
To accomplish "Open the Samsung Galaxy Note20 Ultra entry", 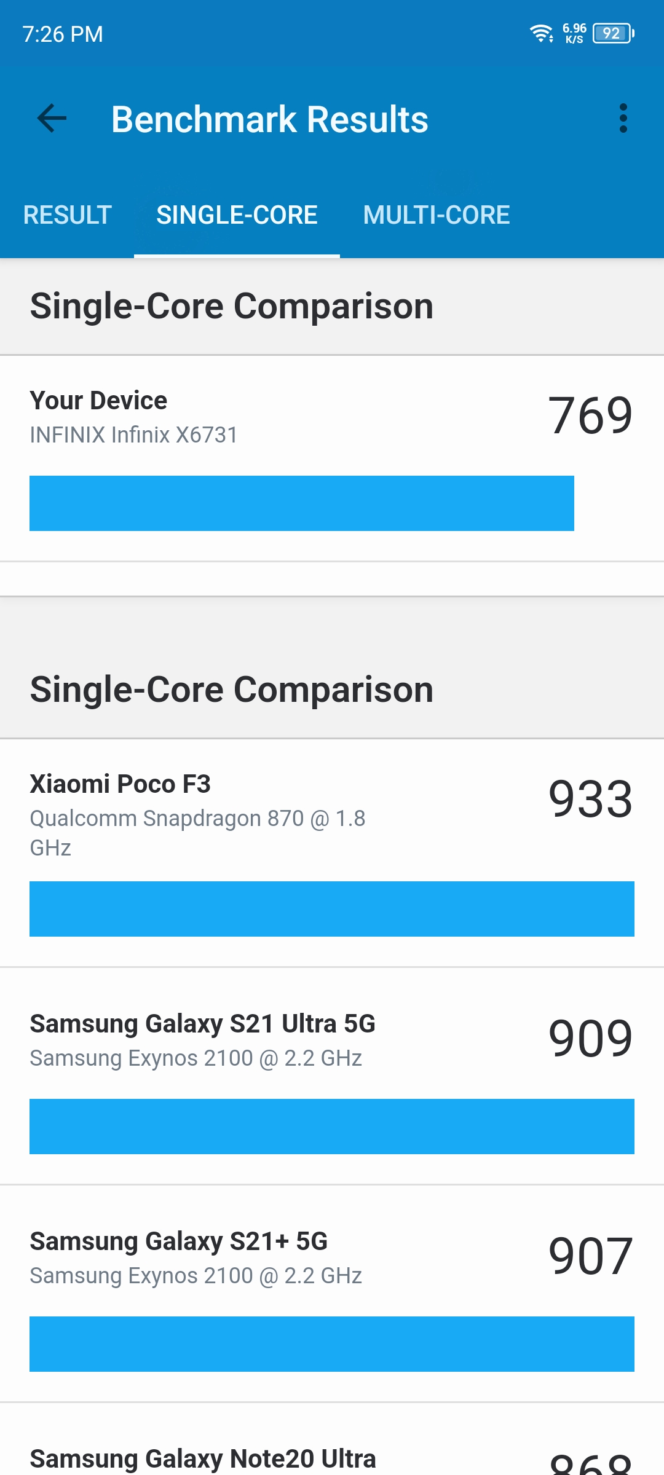I will pyautogui.click(x=332, y=1440).
